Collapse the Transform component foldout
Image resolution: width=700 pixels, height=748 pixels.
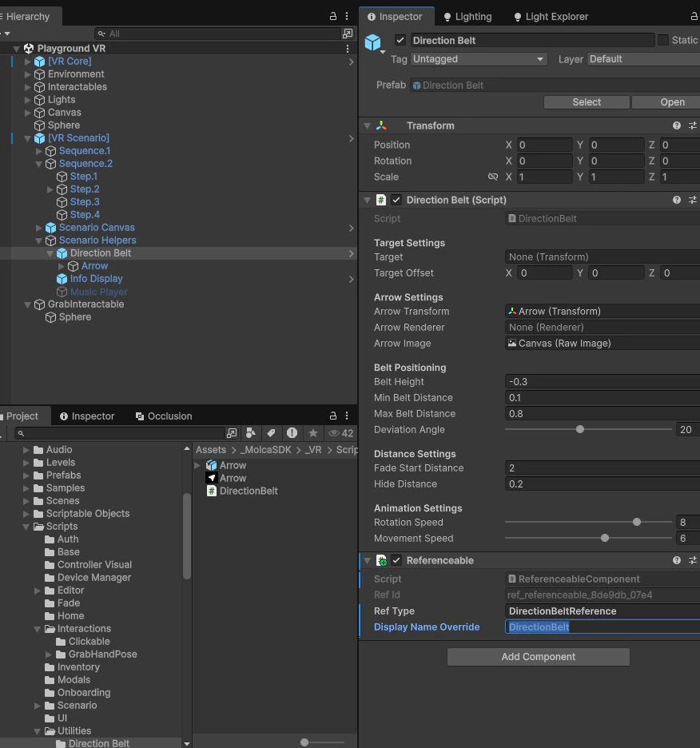(367, 126)
